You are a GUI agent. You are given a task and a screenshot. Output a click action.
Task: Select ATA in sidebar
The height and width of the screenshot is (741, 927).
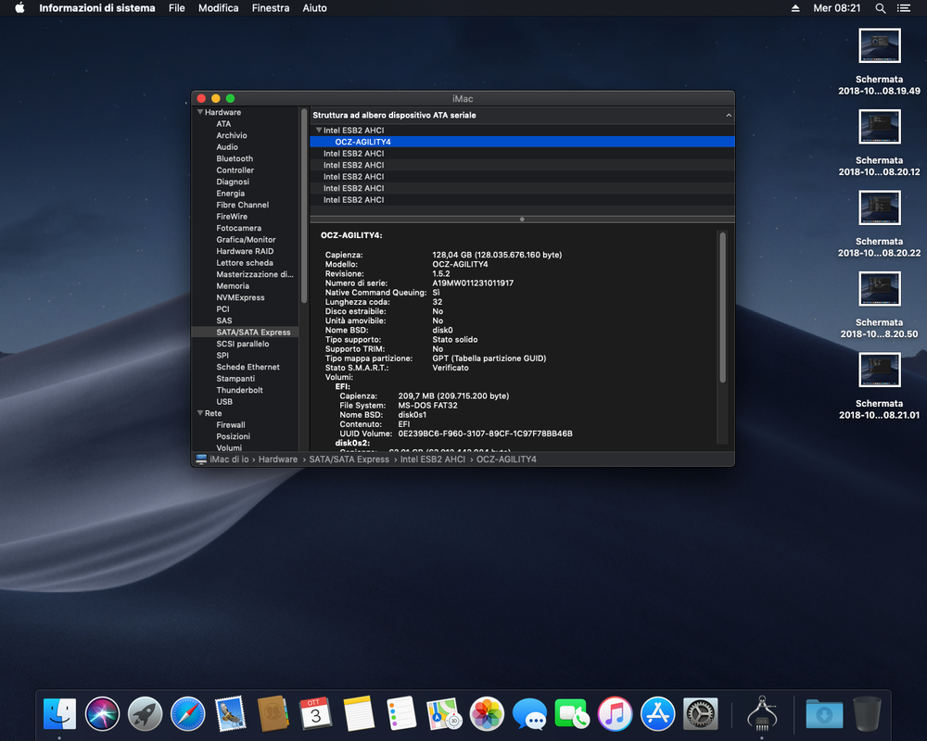click(223, 123)
